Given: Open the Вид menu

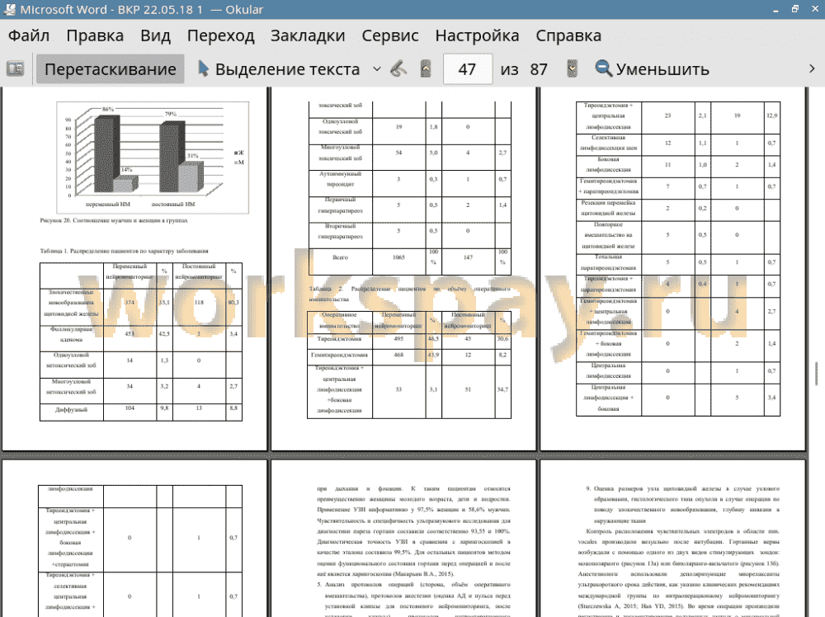Looking at the screenshot, I should [155, 35].
